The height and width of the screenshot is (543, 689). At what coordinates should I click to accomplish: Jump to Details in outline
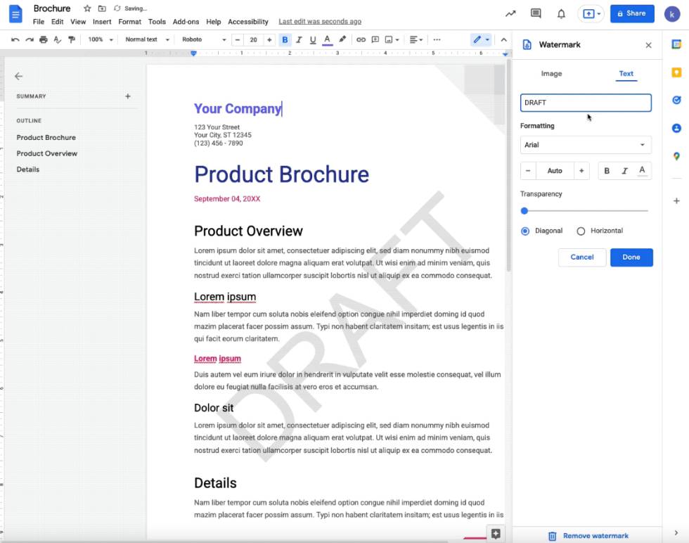point(28,170)
